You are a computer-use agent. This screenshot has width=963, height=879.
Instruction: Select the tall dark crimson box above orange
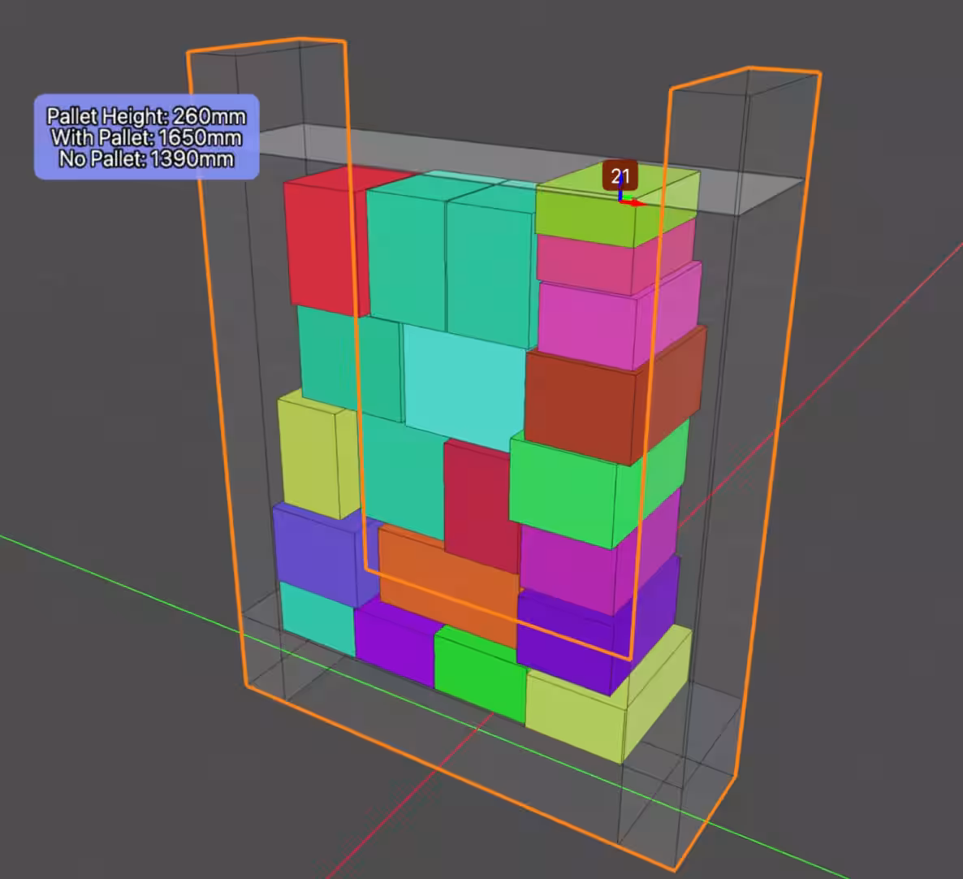(x=482, y=505)
